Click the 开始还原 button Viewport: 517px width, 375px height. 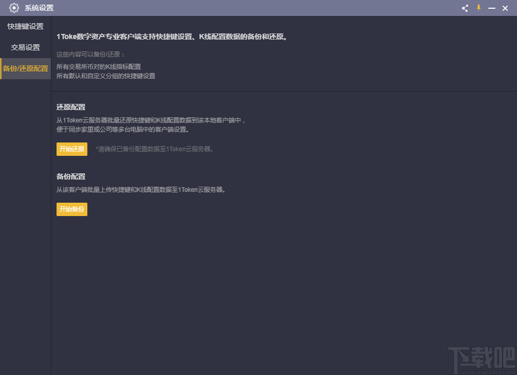[x=72, y=149]
